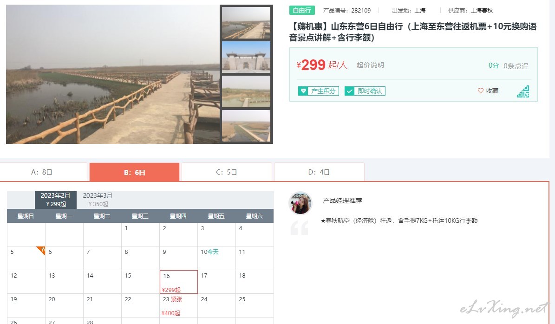The image size is (555, 324).
Task: Click the 紧张 availability label on February 23
Action: click(x=176, y=299)
